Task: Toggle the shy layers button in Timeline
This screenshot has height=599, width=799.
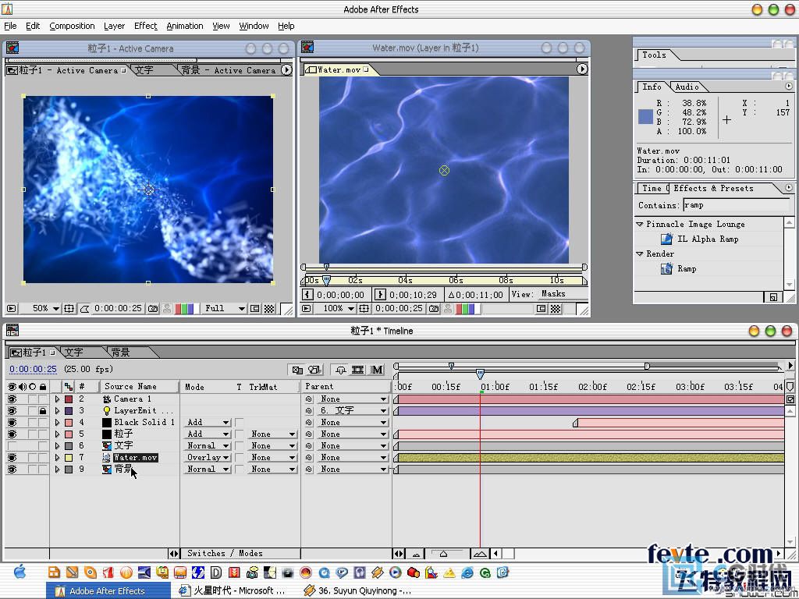Action: (340, 370)
